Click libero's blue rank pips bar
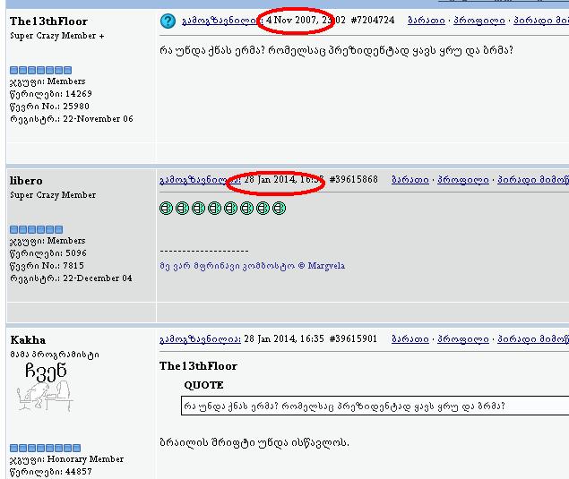This screenshot has width=569, height=479. 36,229
